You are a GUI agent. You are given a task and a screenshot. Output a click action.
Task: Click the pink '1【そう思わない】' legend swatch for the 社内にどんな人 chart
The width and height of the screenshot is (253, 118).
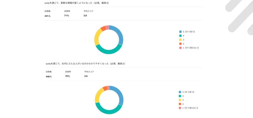[180, 108]
